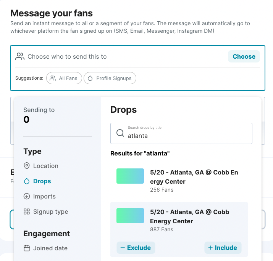Click the Joined date calendar icon
Viewport: 273px width, 261px height.
[27, 248]
